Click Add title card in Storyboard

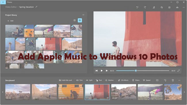(x=66, y=80)
